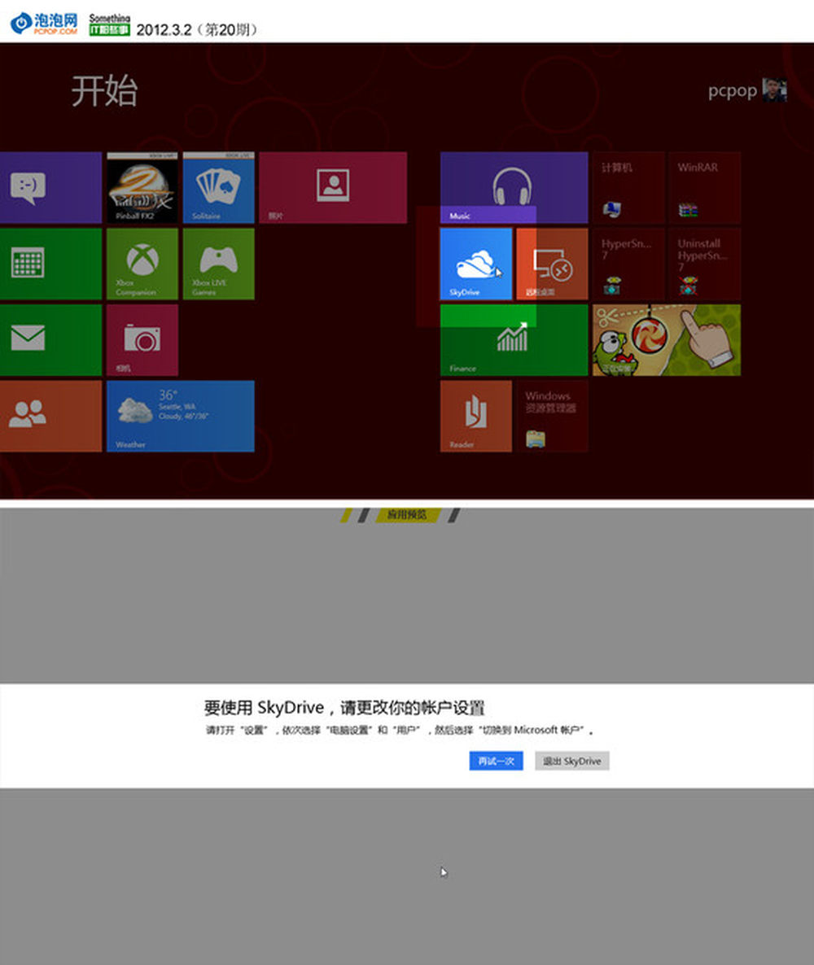Click the pcpop user name
Image resolution: width=814 pixels, height=965 pixels.
coord(732,91)
